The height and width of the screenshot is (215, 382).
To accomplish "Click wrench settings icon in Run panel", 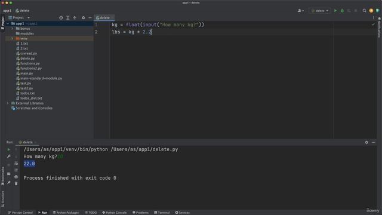I will [9, 156].
